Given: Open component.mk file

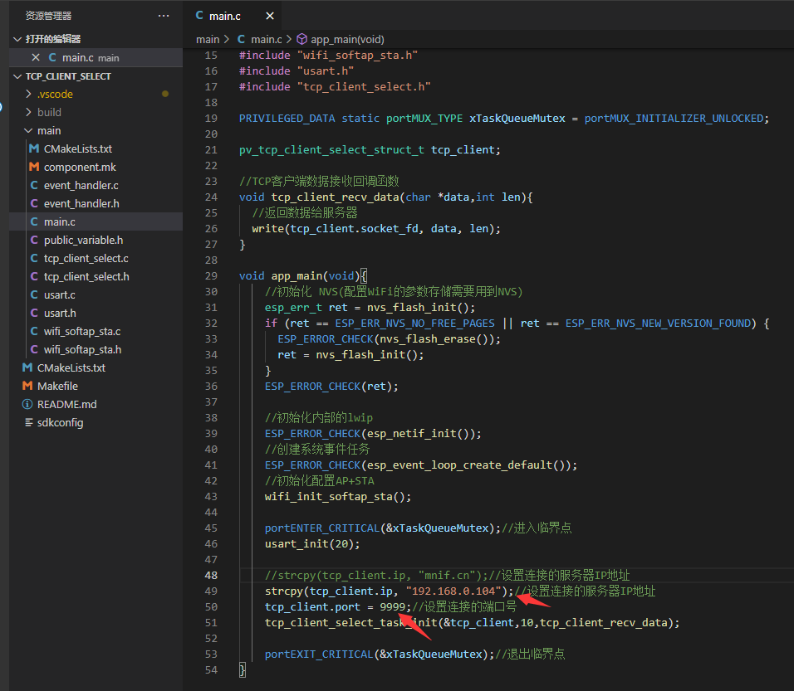Looking at the screenshot, I should click(80, 167).
